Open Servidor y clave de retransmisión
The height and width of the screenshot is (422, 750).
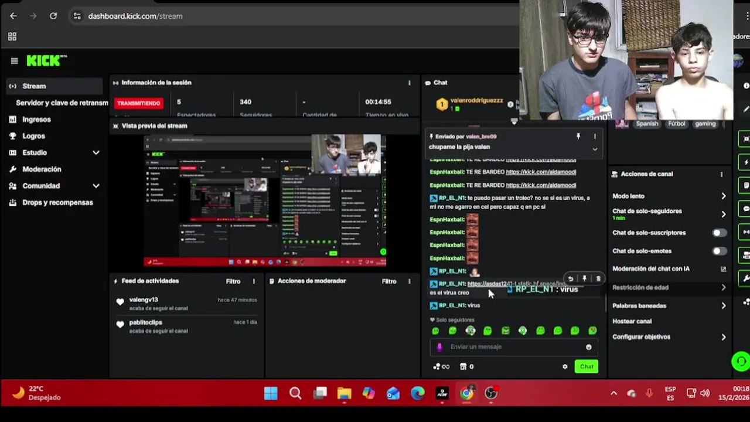(x=62, y=103)
